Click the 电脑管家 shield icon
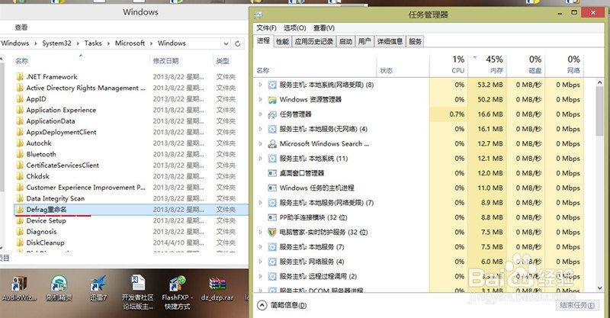610x318 pixels. (x=272, y=233)
